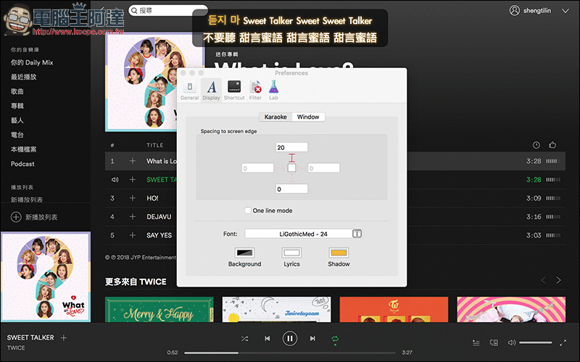Open the Shadow color well
Viewport: 580px width, 362px height.
pyautogui.click(x=339, y=253)
